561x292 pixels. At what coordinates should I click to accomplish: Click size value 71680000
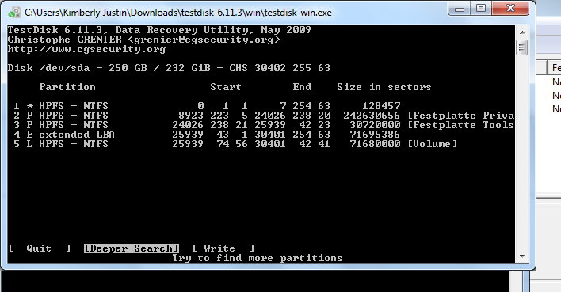pyautogui.click(x=375, y=144)
